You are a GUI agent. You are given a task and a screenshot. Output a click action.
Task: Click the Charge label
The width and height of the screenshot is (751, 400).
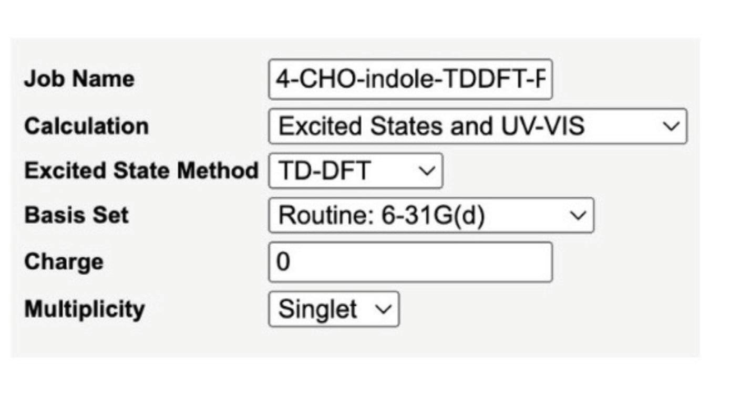pos(64,261)
